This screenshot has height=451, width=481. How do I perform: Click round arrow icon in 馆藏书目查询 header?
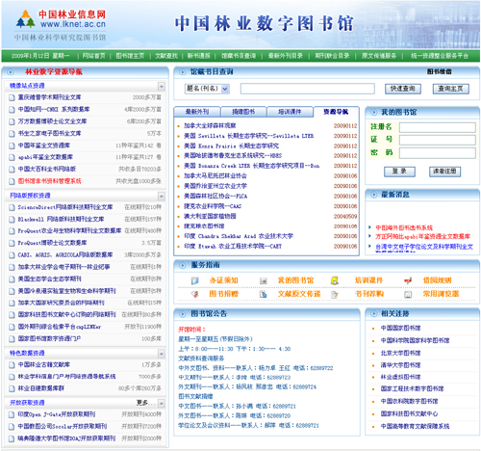pos(183,72)
